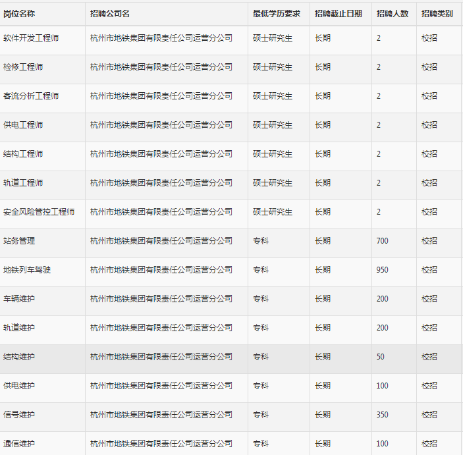Sort by the 招聘人数 column header
Viewport: 463px width, 455px height.
click(392, 14)
